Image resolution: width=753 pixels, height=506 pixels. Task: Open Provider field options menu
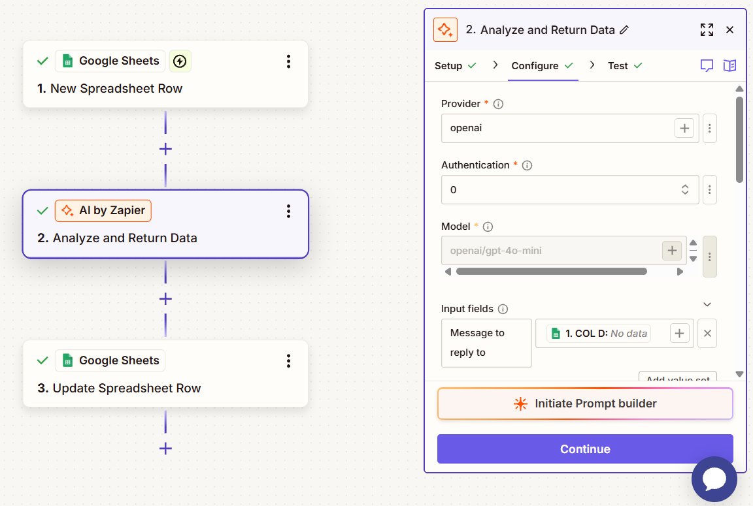tap(710, 128)
